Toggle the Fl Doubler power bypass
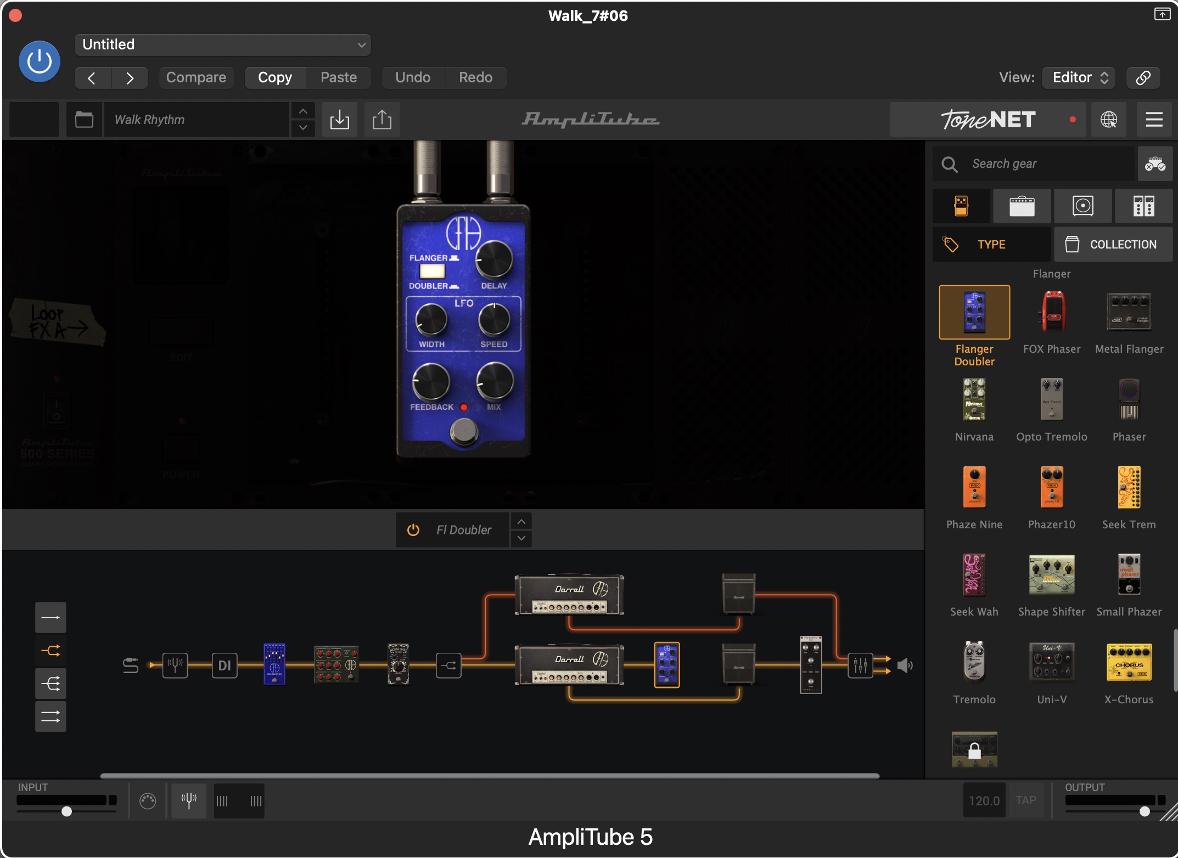 [x=413, y=530]
